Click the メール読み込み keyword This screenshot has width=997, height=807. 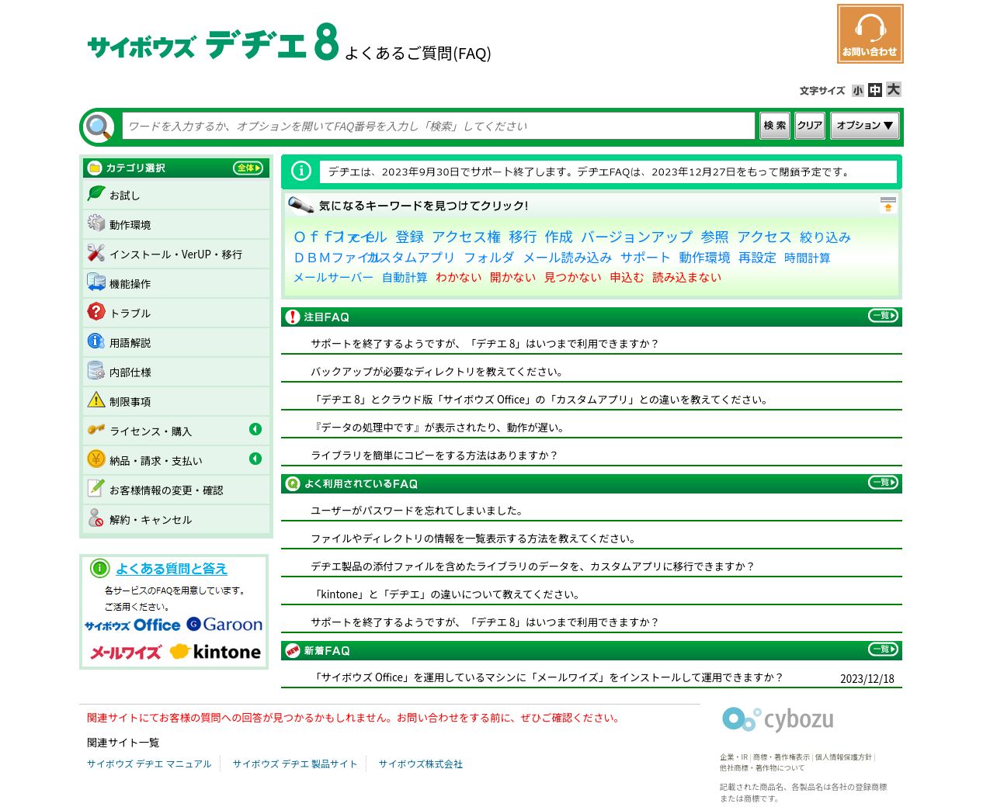pos(567,258)
